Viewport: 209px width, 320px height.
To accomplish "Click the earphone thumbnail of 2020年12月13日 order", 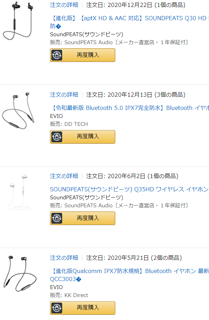I will [19, 111].
